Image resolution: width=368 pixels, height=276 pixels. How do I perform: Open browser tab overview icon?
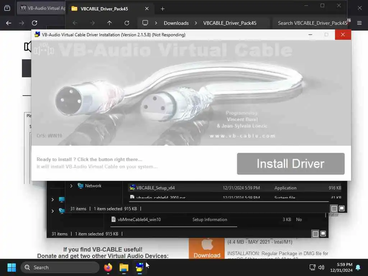(x=7, y=8)
